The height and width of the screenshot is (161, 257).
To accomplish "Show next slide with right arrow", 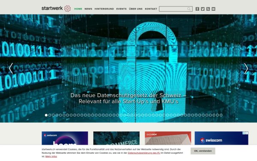I will [x=246, y=68].
